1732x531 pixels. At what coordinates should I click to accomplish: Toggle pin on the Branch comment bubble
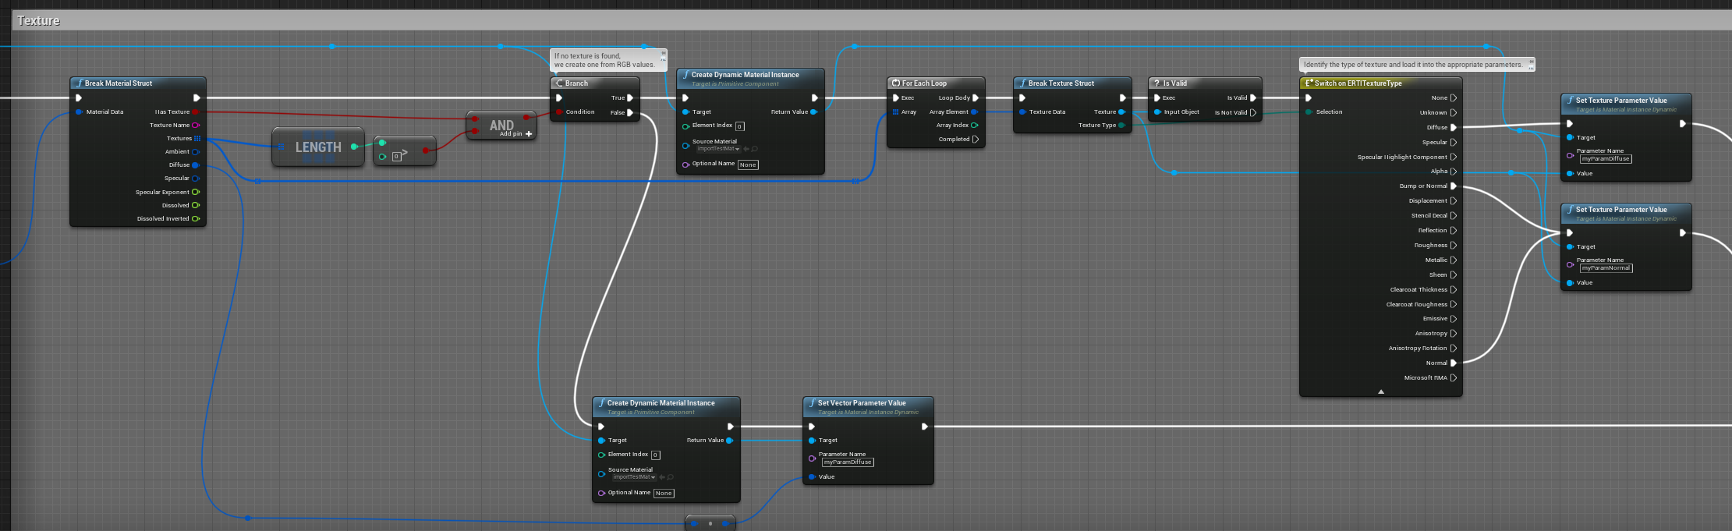tap(664, 53)
